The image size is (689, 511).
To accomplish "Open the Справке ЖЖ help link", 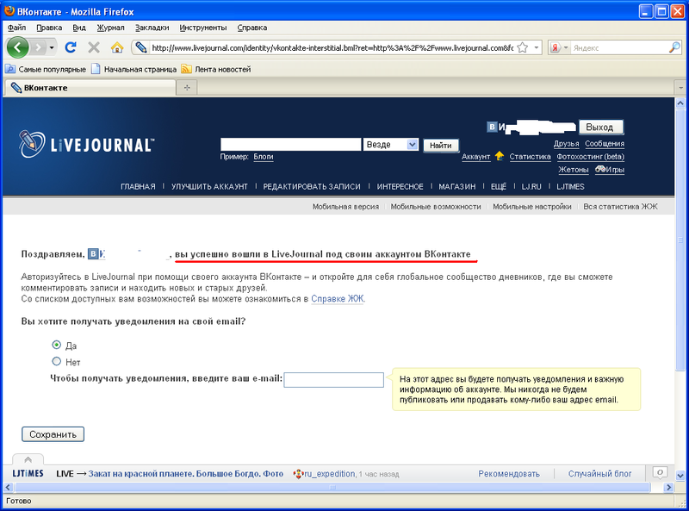I will 338,299.
